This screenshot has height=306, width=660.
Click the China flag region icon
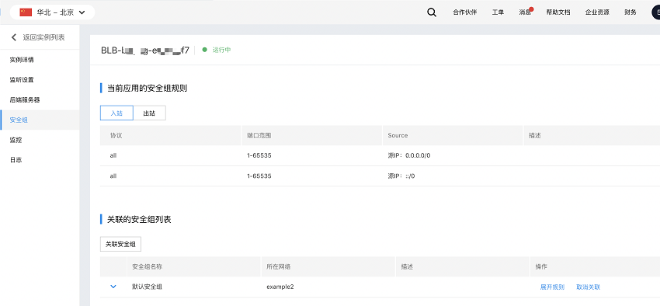point(26,12)
